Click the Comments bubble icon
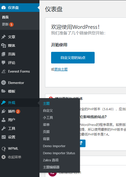The width and height of the screenshot is (126, 177). [x=4, y=63]
